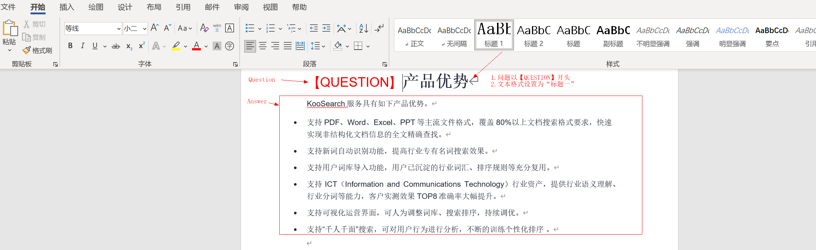Toggle Bold formatting
The image size is (816, 250).
(x=70, y=46)
